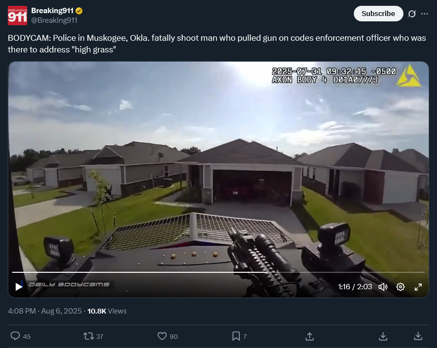
Task: Open the 4:08 PM Aug 6 timestamp link
Action: click(x=45, y=311)
